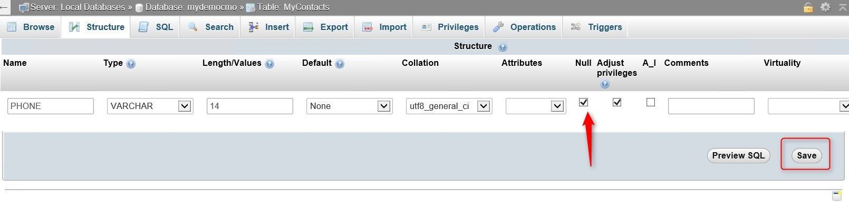Click help icon under Adjust privileges

[x=605, y=84]
